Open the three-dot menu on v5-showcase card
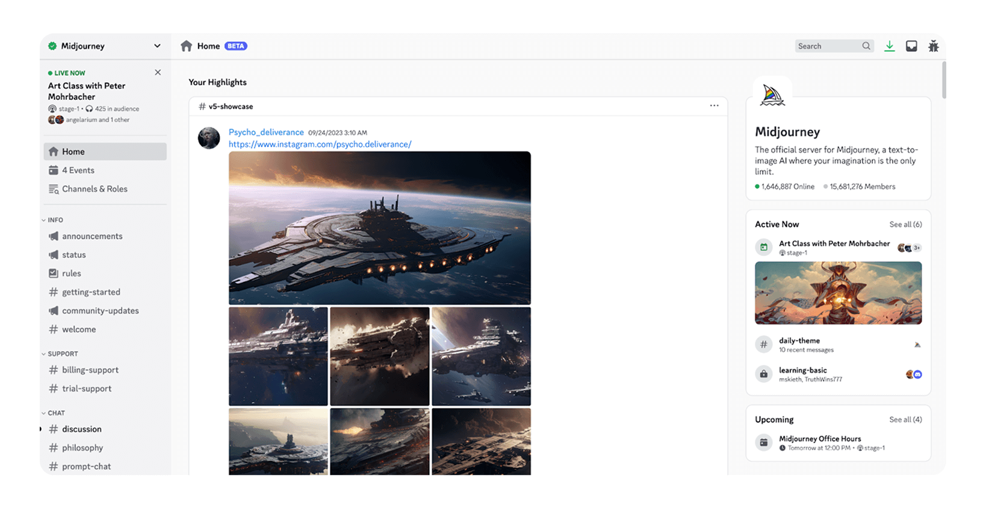The height and width of the screenshot is (508, 986). click(714, 106)
